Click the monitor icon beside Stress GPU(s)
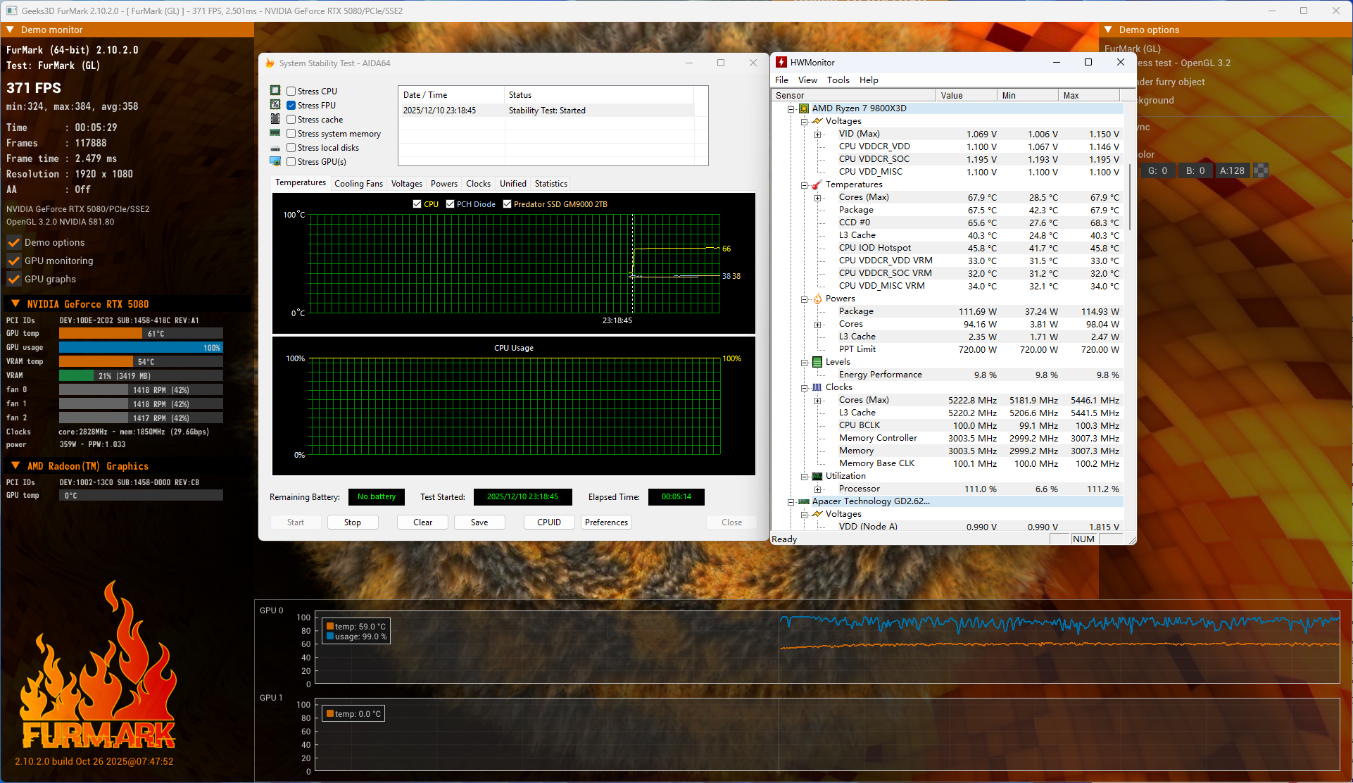1353x783 pixels. coord(275,161)
